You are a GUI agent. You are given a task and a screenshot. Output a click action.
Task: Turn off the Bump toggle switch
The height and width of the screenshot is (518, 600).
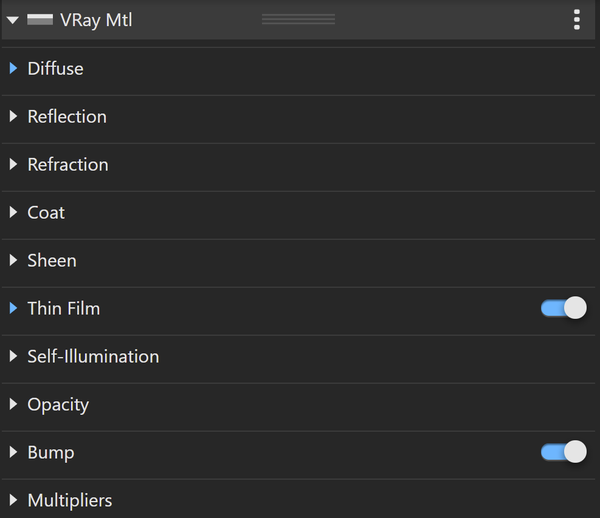pos(564,451)
